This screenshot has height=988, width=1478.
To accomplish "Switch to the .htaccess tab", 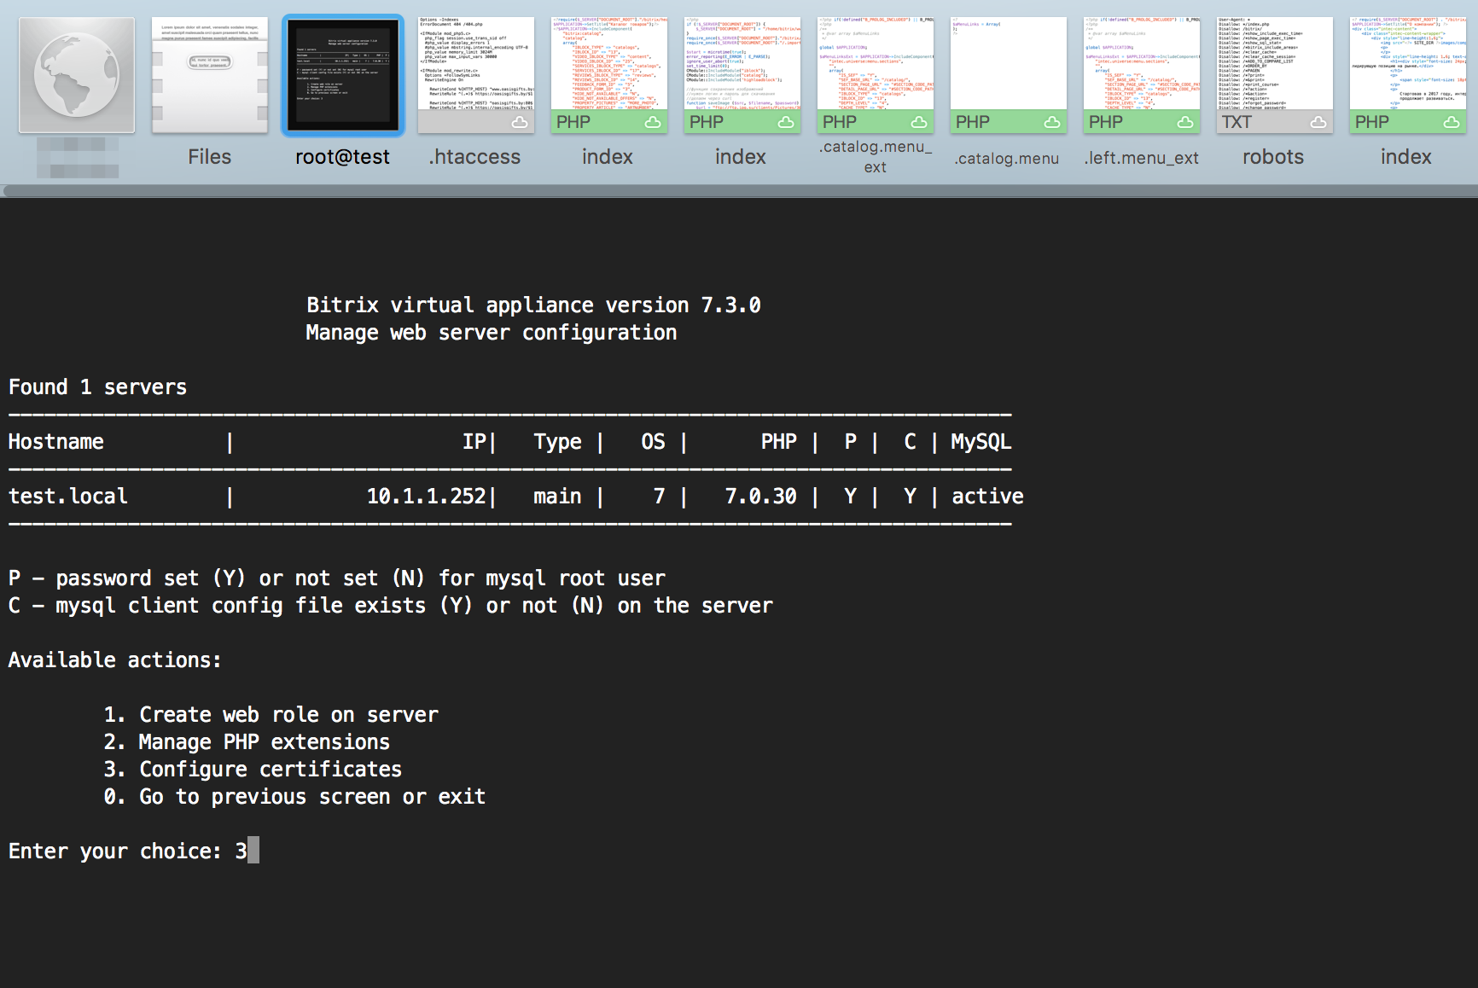I will (x=475, y=157).
